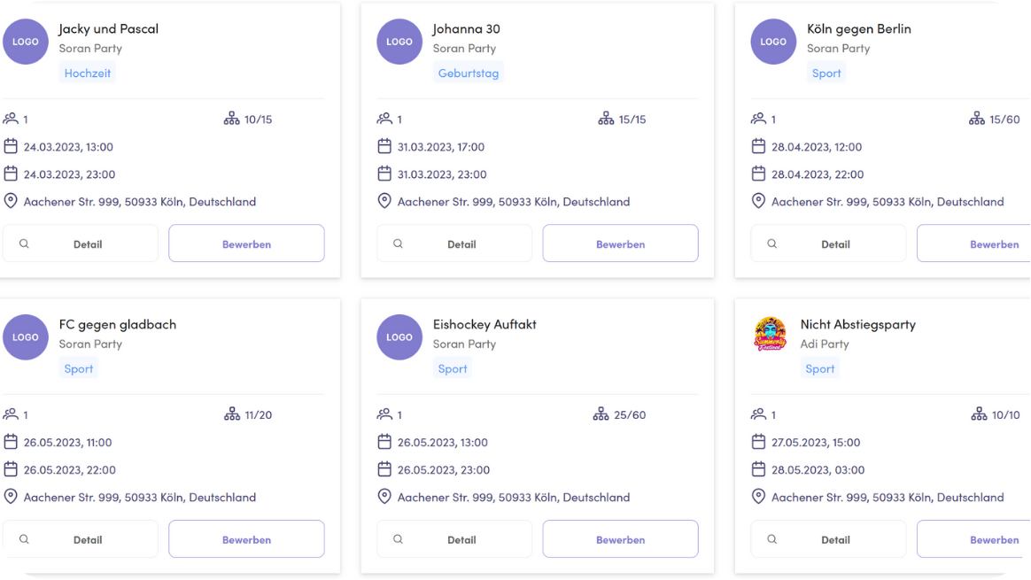This screenshot has height=580, width=1031.
Task: Click the Summerly Festival logo on Nicht Abstiegsparty
Action: click(x=771, y=335)
